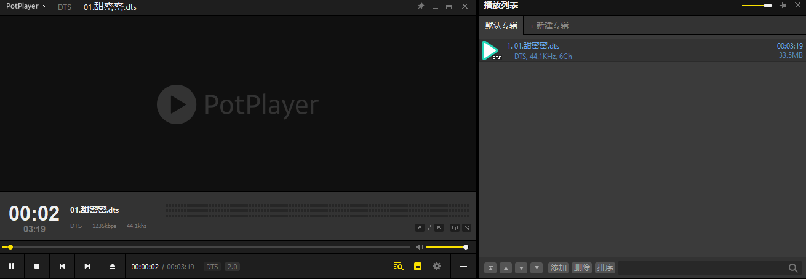Open the PotPlayer dropdown menu
The image size is (806, 279).
click(x=26, y=6)
